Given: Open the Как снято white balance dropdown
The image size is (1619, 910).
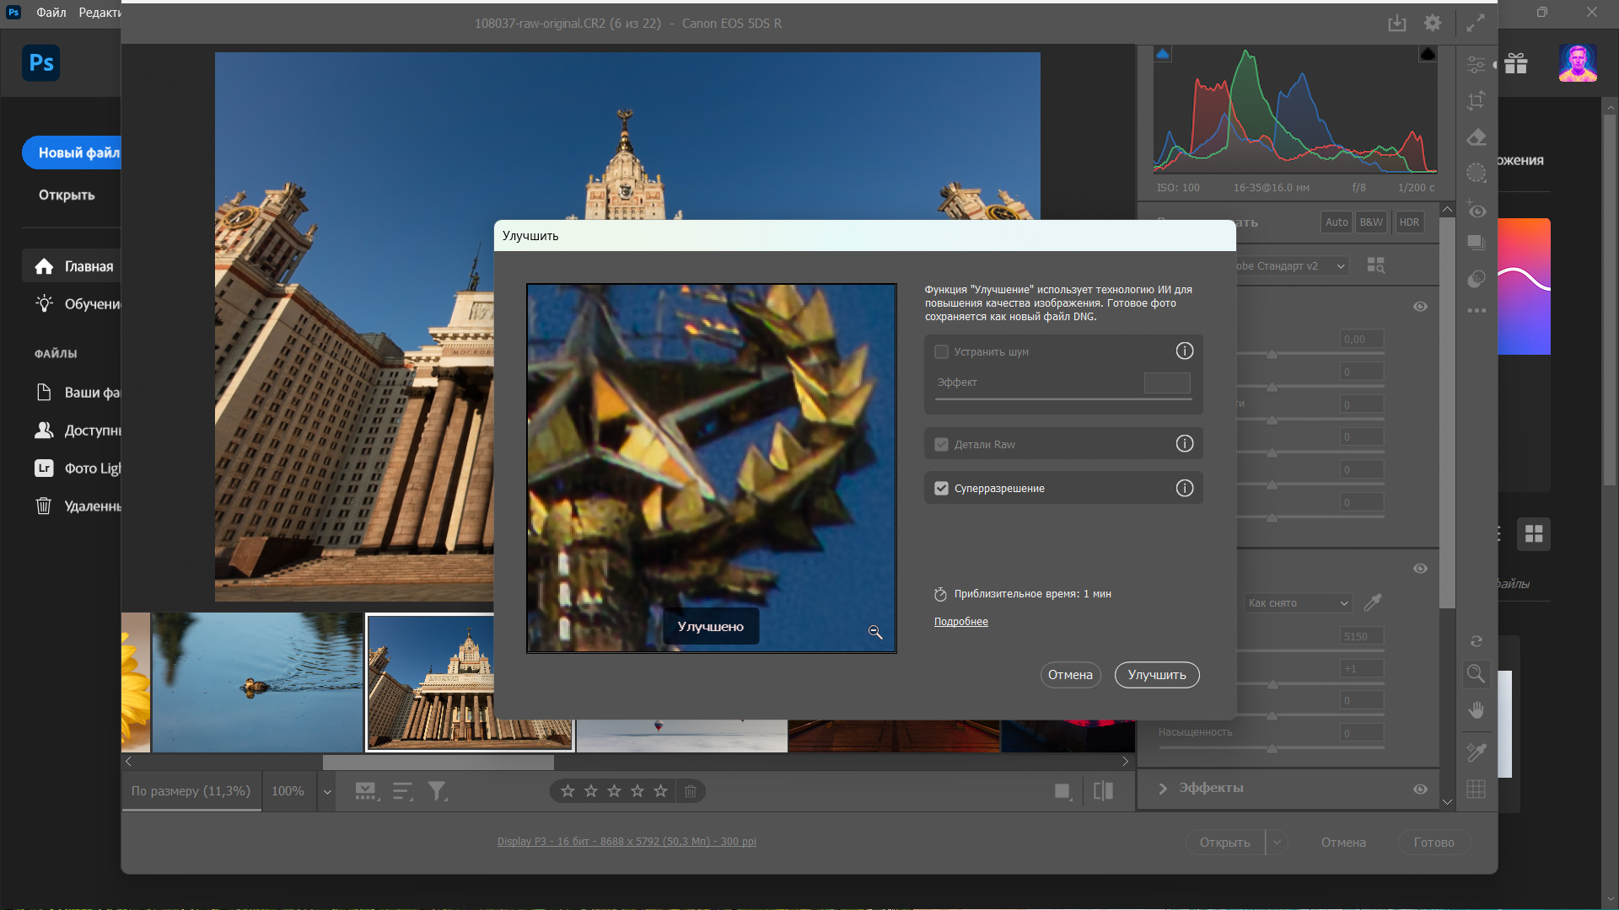Looking at the screenshot, I should coord(1298,603).
